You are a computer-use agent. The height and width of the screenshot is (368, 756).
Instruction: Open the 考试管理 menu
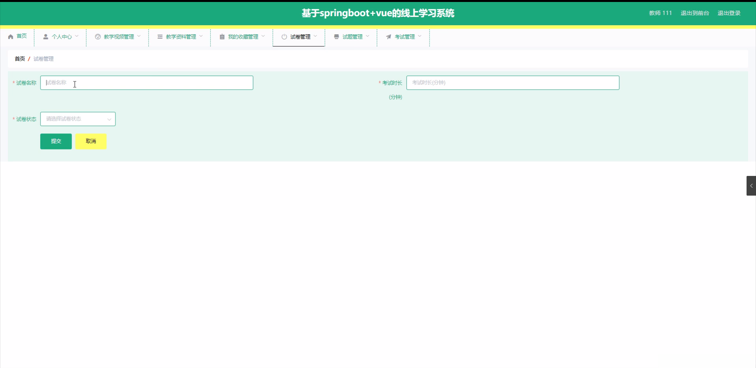[x=404, y=37]
